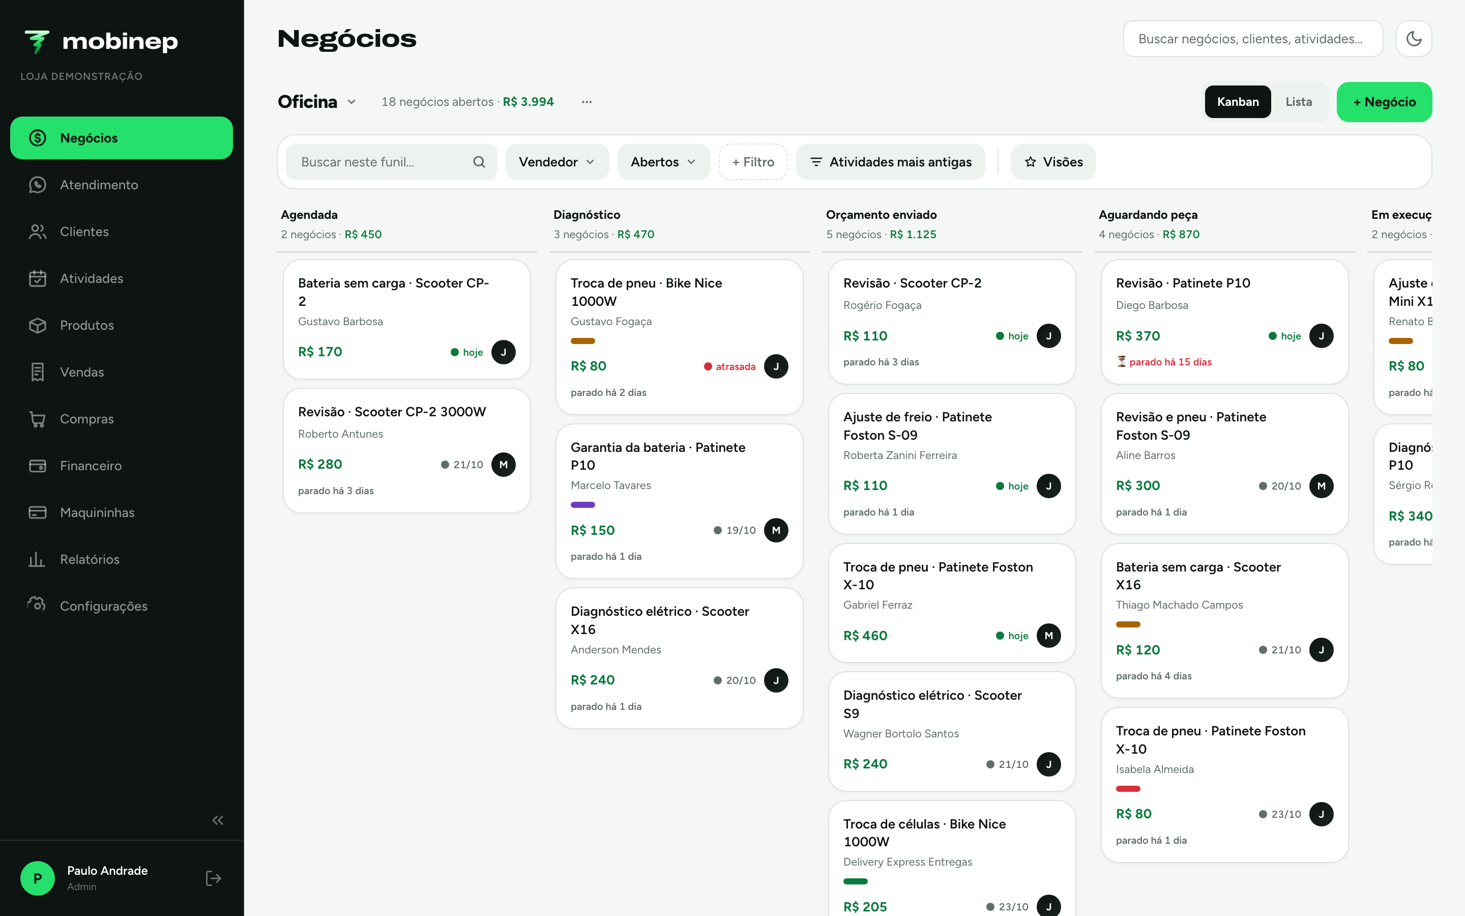Viewport: 1465px width, 916px height.
Task: Expand the Oficina funnel selector
Action: click(317, 102)
